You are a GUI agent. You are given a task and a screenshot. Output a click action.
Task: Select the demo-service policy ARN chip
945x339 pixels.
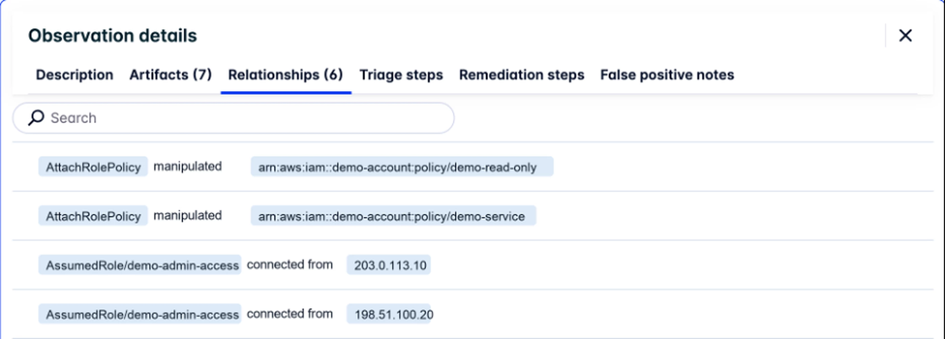pyautogui.click(x=393, y=216)
